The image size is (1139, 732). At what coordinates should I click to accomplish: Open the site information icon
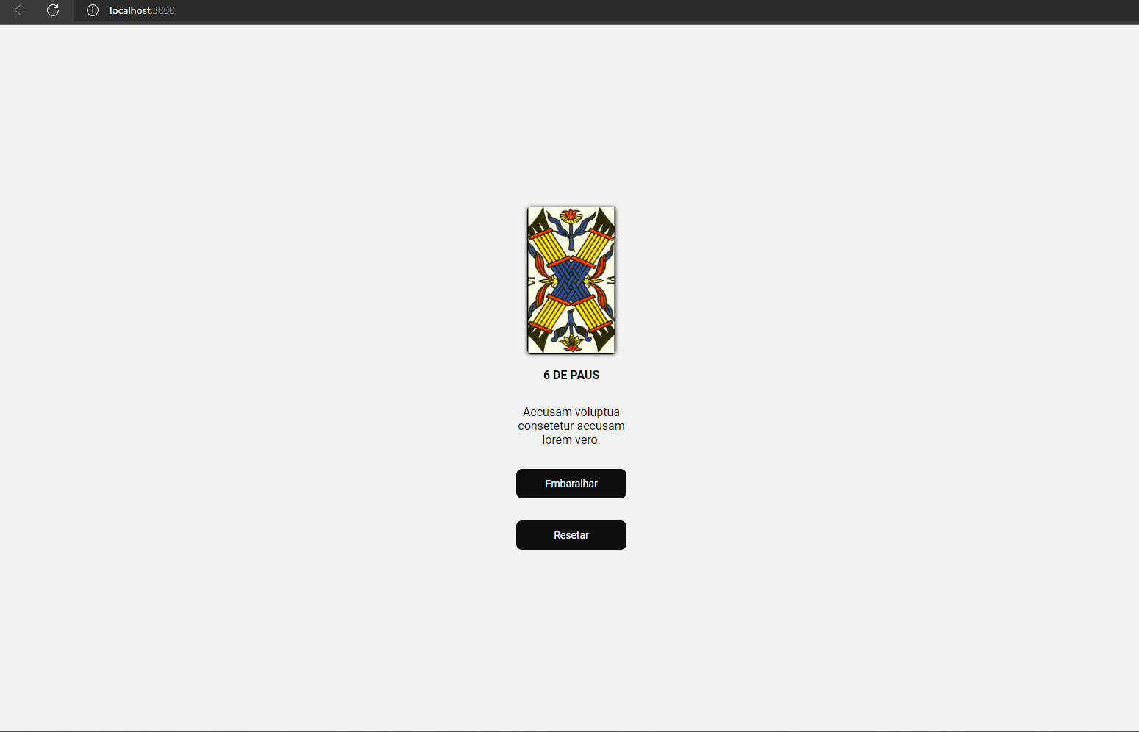[x=93, y=10]
